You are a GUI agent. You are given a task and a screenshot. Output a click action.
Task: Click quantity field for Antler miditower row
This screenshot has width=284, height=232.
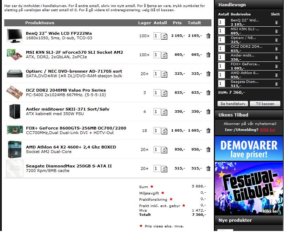coord(157,112)
